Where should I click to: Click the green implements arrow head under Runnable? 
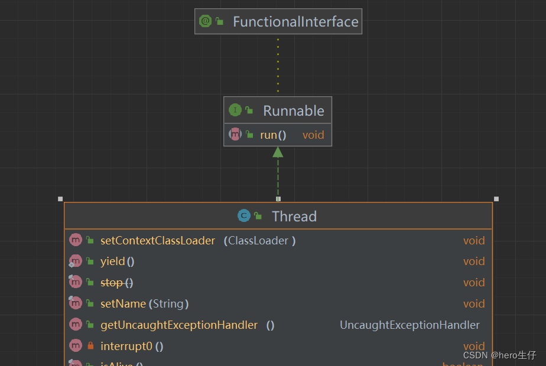point(278,152)
